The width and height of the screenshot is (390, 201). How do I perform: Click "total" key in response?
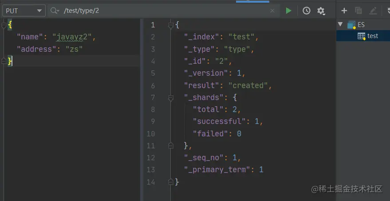209,109
